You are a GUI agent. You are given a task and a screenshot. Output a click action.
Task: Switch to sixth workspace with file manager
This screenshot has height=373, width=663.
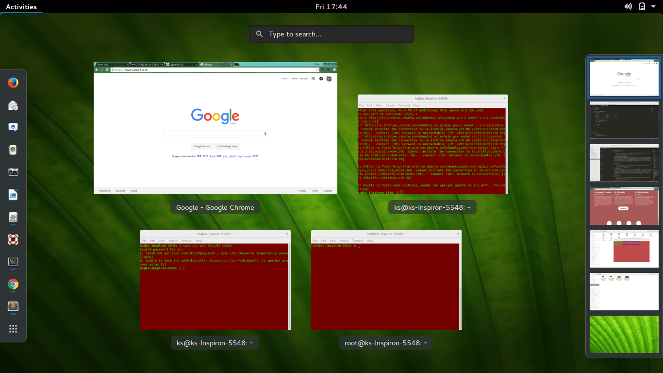624,292
